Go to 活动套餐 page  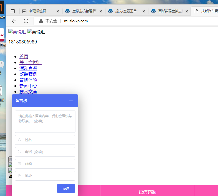pos(28,68)
